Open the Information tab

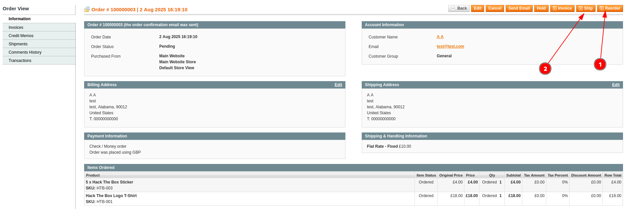pos(20,19)
